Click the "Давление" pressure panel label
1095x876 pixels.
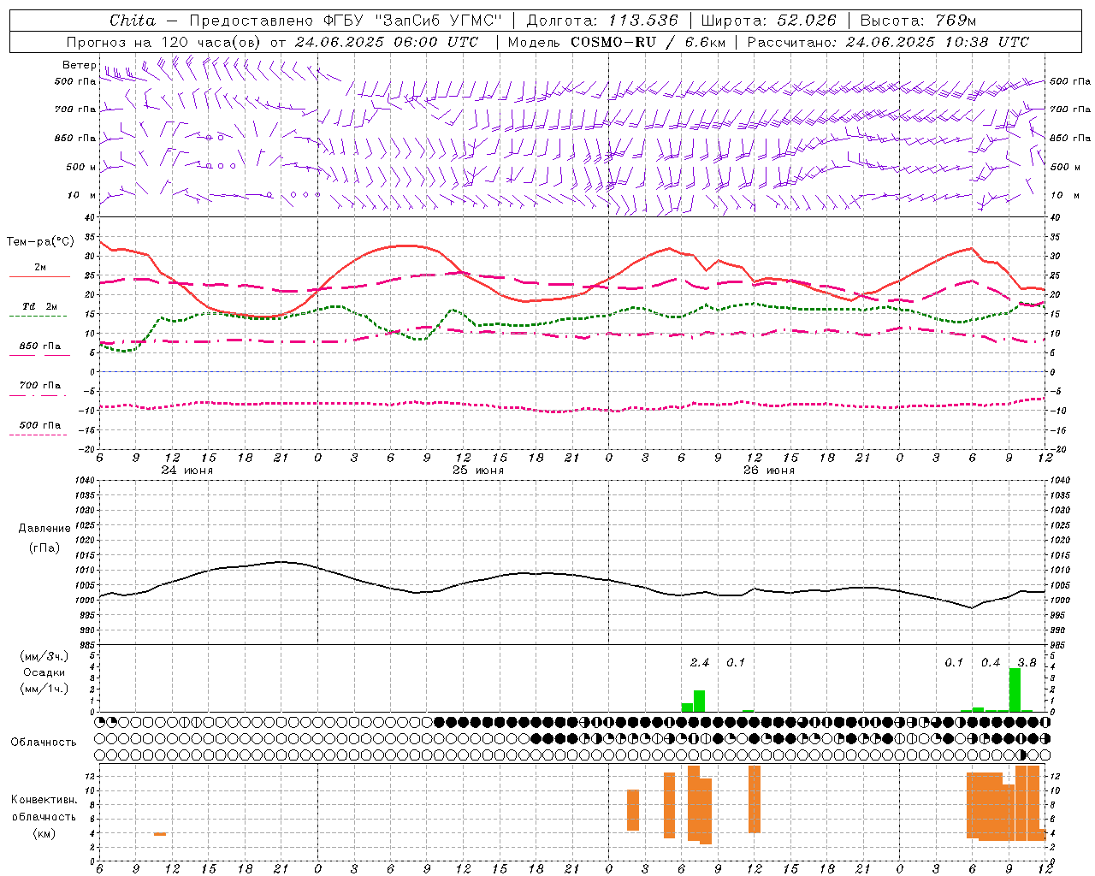click(x=44, y=529)
